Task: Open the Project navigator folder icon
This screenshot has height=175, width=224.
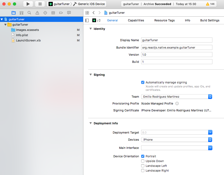Action: (13, 13)
